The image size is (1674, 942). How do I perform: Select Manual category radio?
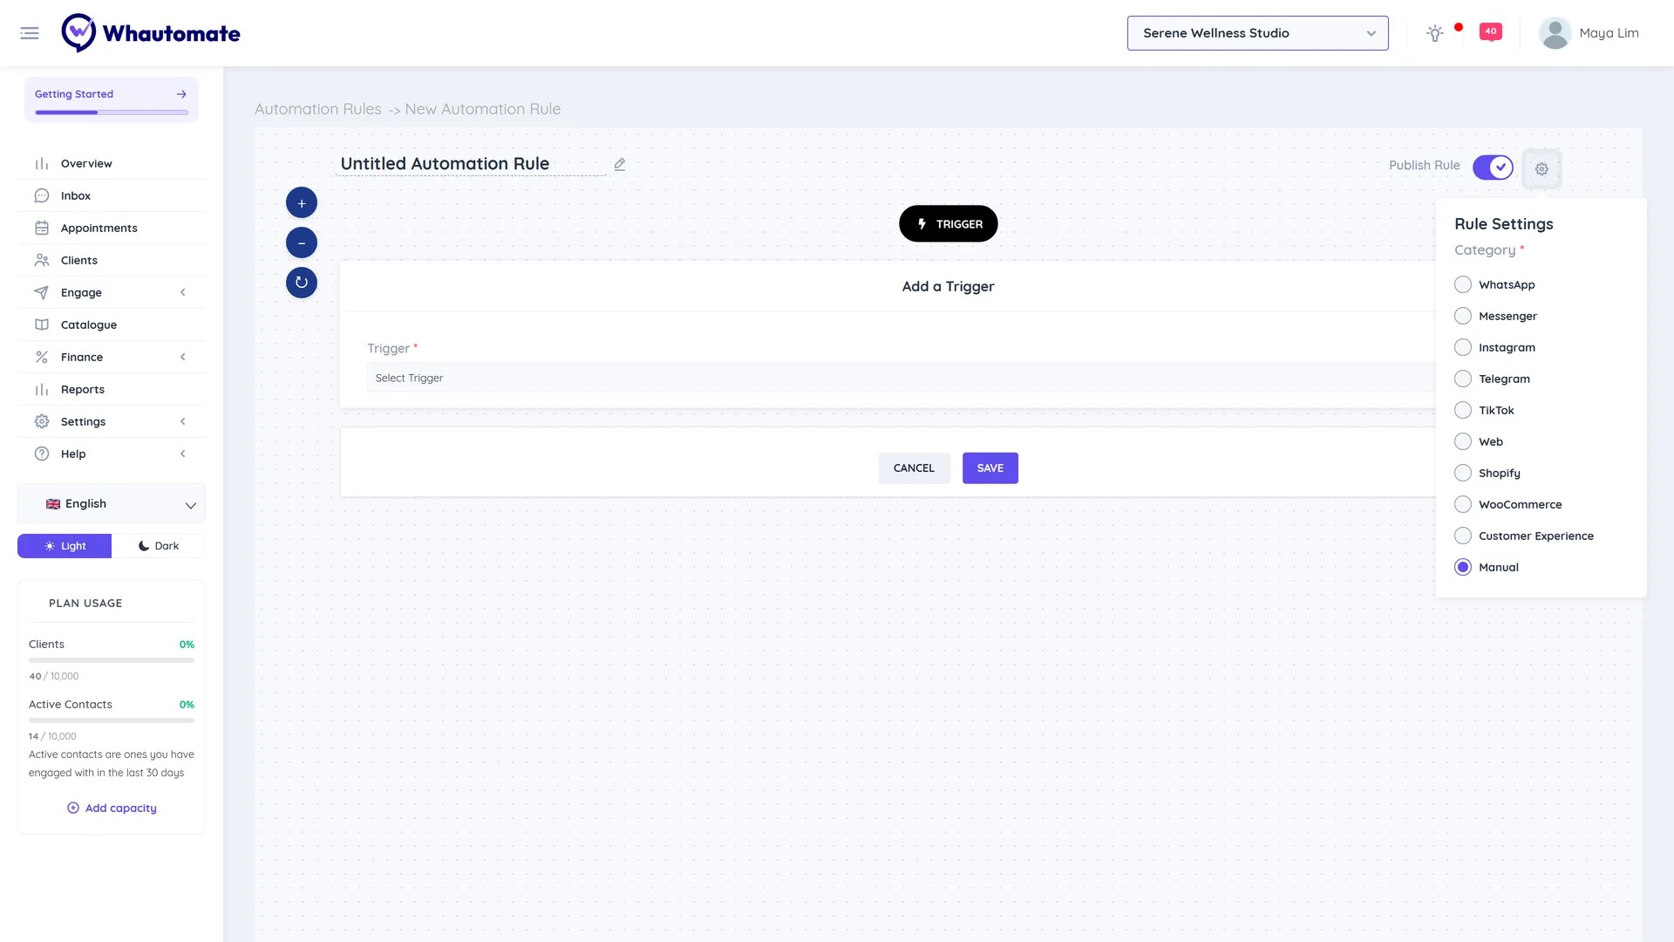click(1463, 568)
